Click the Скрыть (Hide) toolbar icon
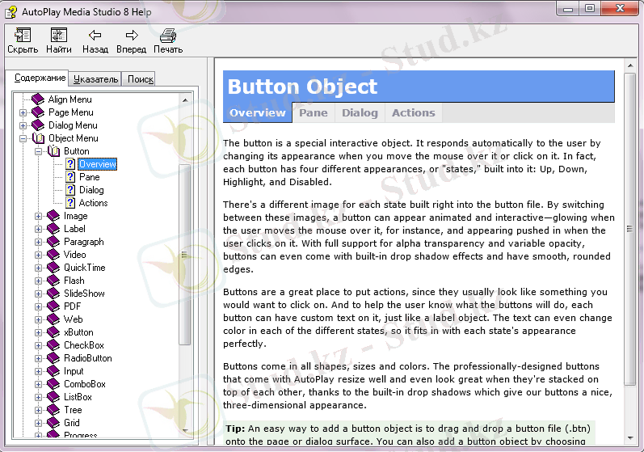This screenshot has width=644, height=452. 23,35
